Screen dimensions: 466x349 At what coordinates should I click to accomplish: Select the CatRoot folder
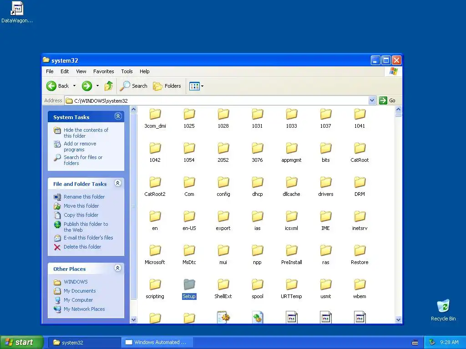point(360,152)
